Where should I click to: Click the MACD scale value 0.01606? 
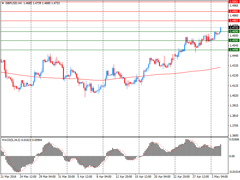point(234,139)
